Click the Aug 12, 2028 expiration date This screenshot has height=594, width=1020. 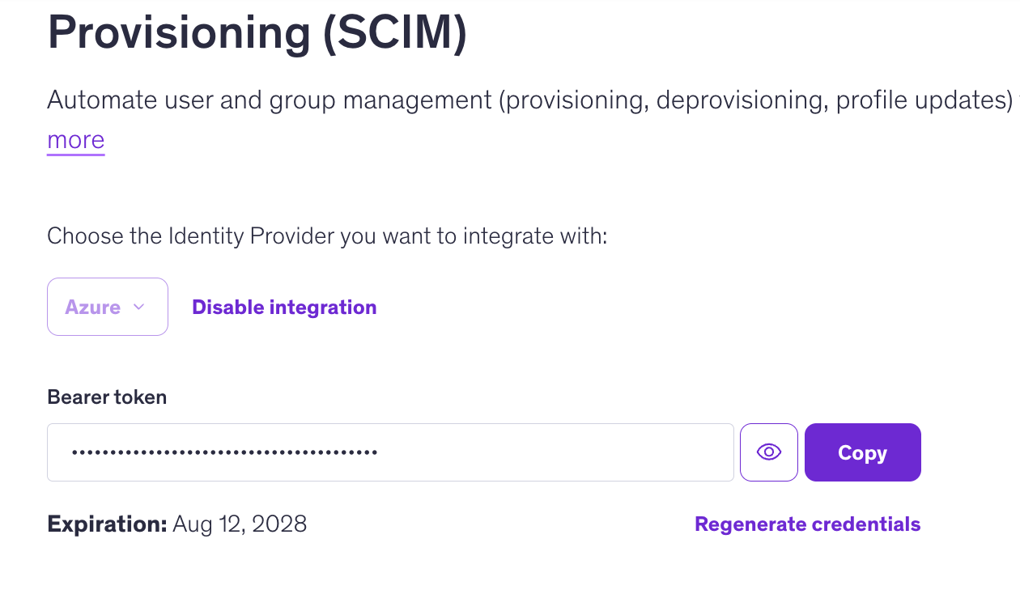(x=240, y=524)
